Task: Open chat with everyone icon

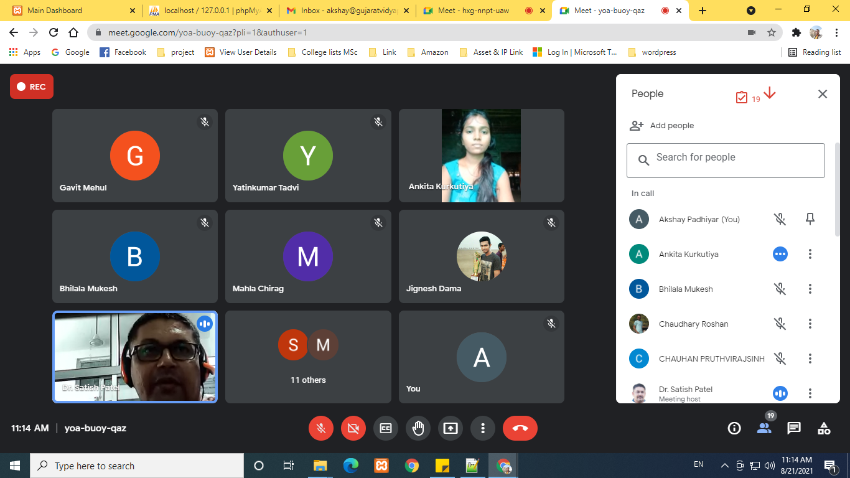Action: 794,428
